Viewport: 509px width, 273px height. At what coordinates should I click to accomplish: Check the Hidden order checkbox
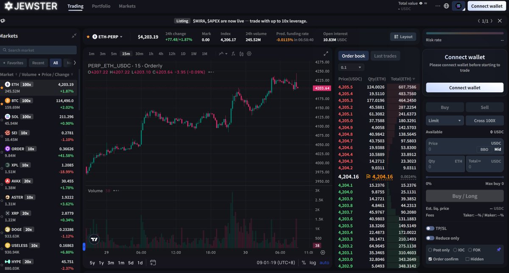point(467,259)
